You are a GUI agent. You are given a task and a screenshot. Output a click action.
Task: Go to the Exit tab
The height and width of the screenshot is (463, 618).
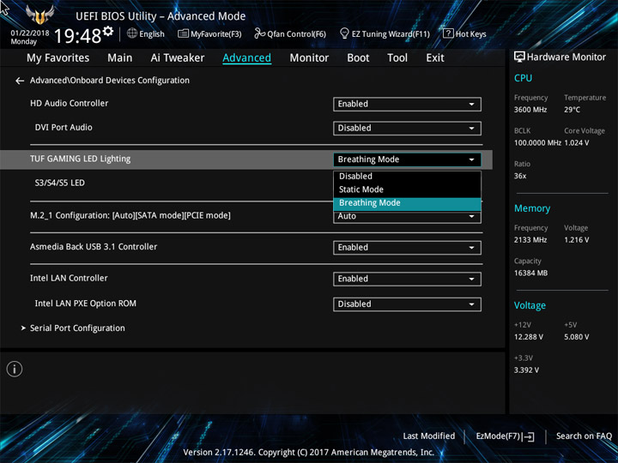click(434, 58)
